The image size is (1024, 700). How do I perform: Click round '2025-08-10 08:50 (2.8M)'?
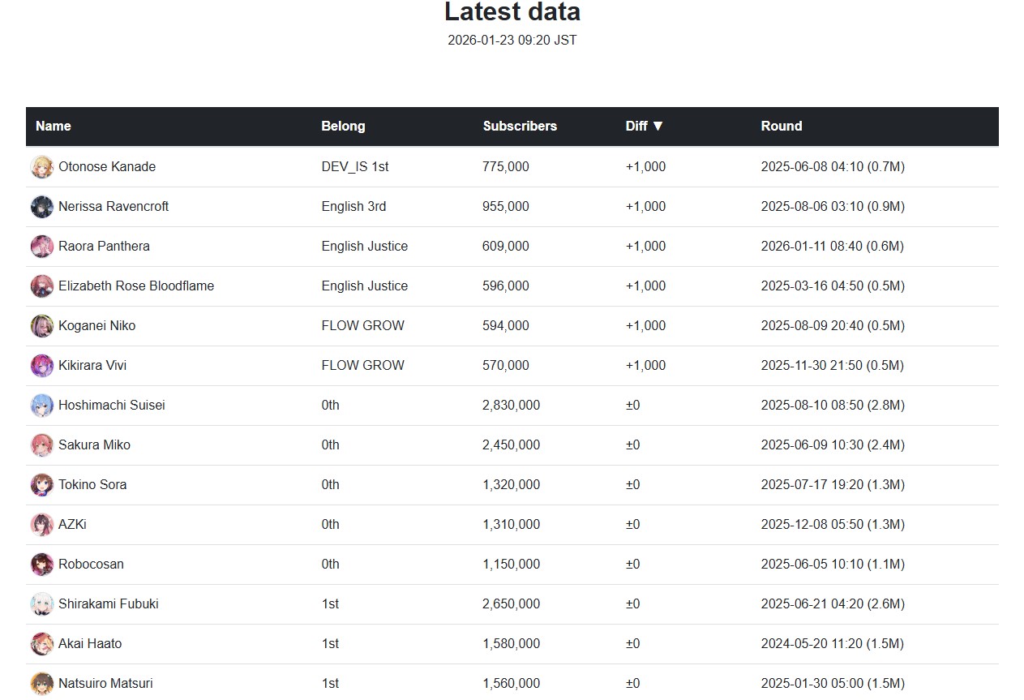click(833, 406)
